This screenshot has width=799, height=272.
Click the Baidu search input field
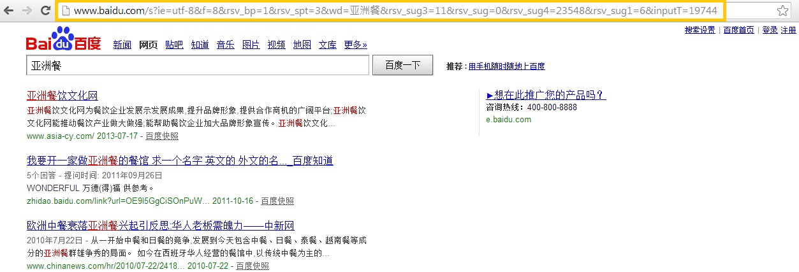[x=198, y=66]
